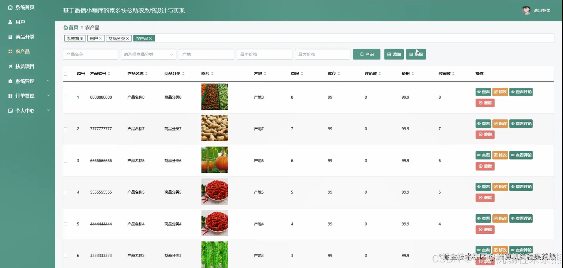Open 商品分类 sidebar menu
563x268 pixels.
click(21, 37)
